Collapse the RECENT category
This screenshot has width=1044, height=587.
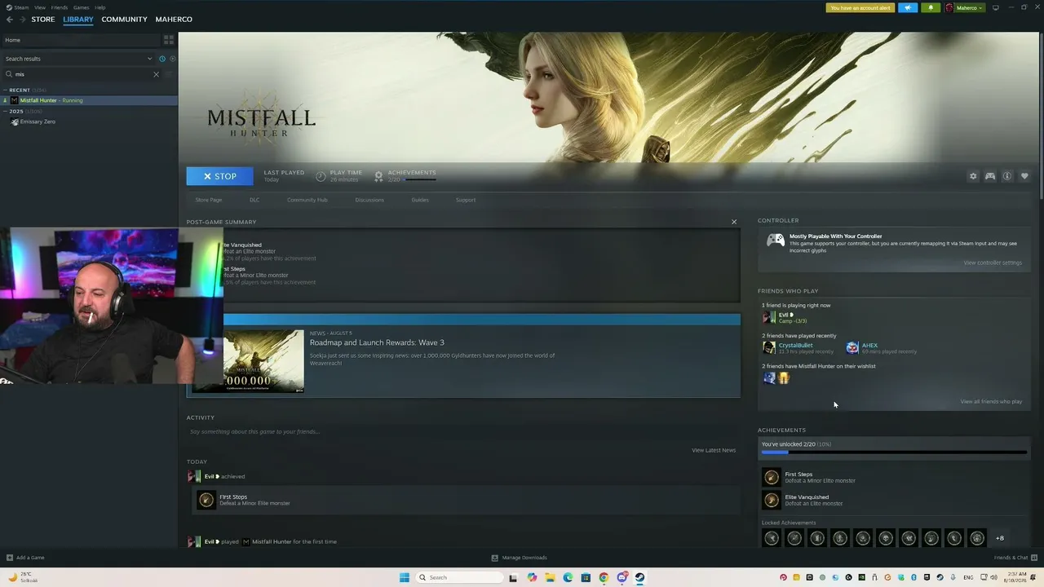click(x=5, y=90)
